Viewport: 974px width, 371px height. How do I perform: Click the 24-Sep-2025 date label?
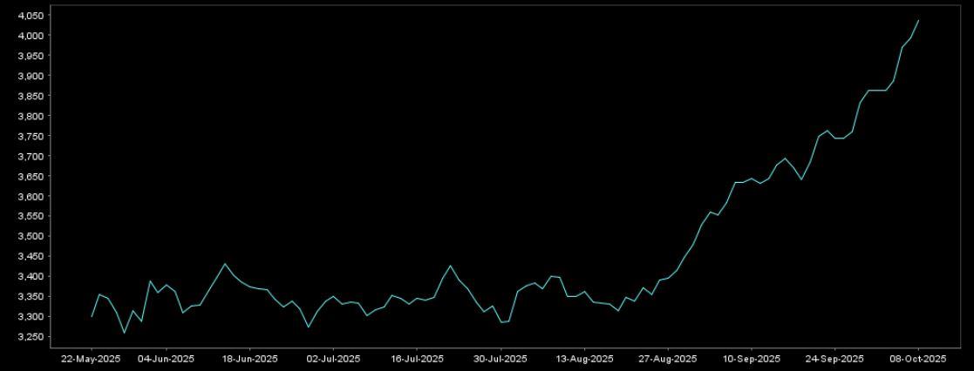point(834,359)
